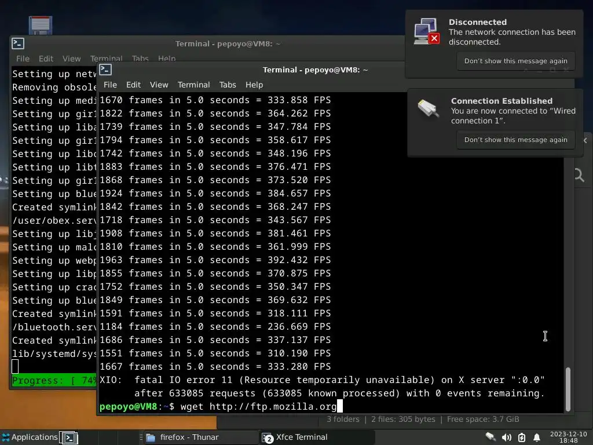This screenshot has width=593, height=445.
Task: Open View menu in background terminal
Action: 71,59
